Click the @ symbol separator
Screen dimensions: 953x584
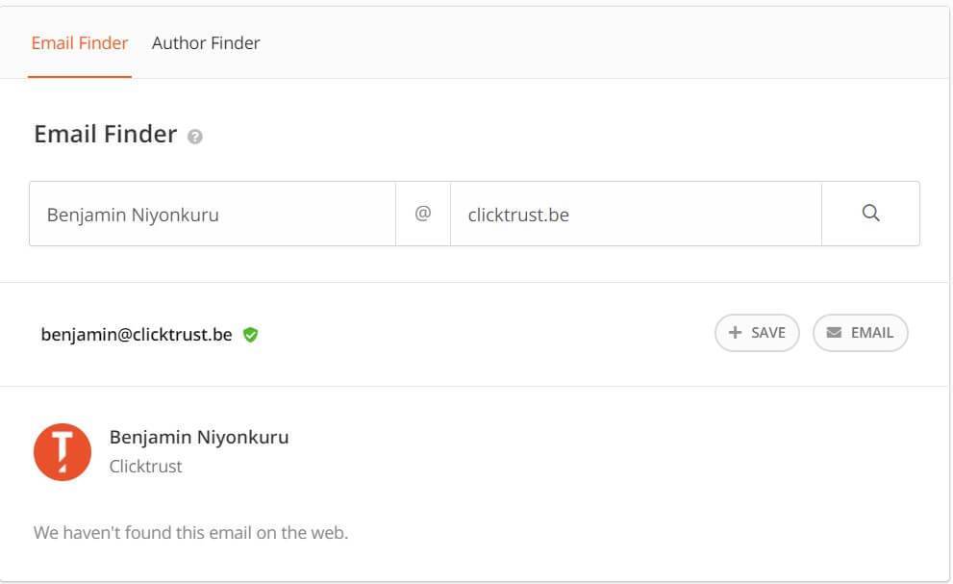pos(423,214)
